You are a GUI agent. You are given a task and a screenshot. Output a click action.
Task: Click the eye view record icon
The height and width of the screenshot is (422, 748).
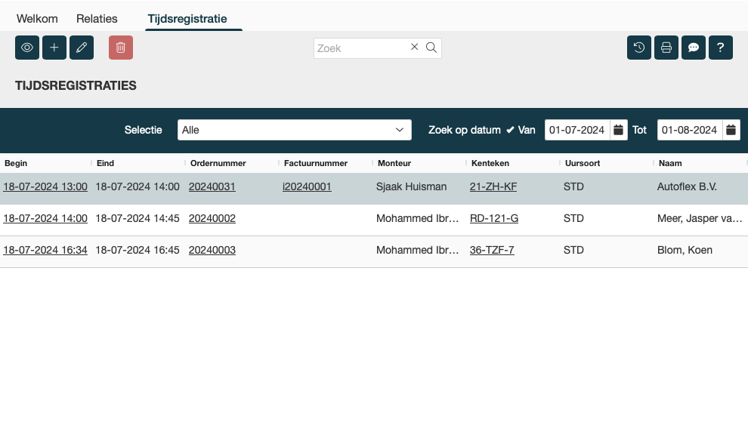(27, 48)
